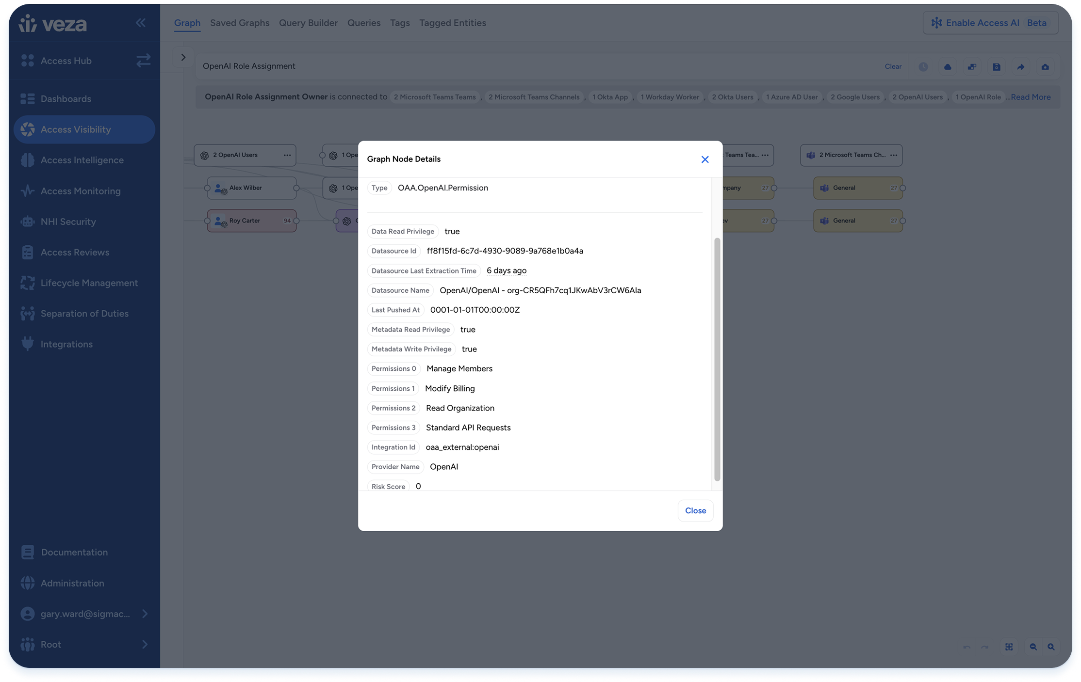Expand gary.ward account menu arrow
Viewport: 1081px width, 682px height.
click(145, 614)
